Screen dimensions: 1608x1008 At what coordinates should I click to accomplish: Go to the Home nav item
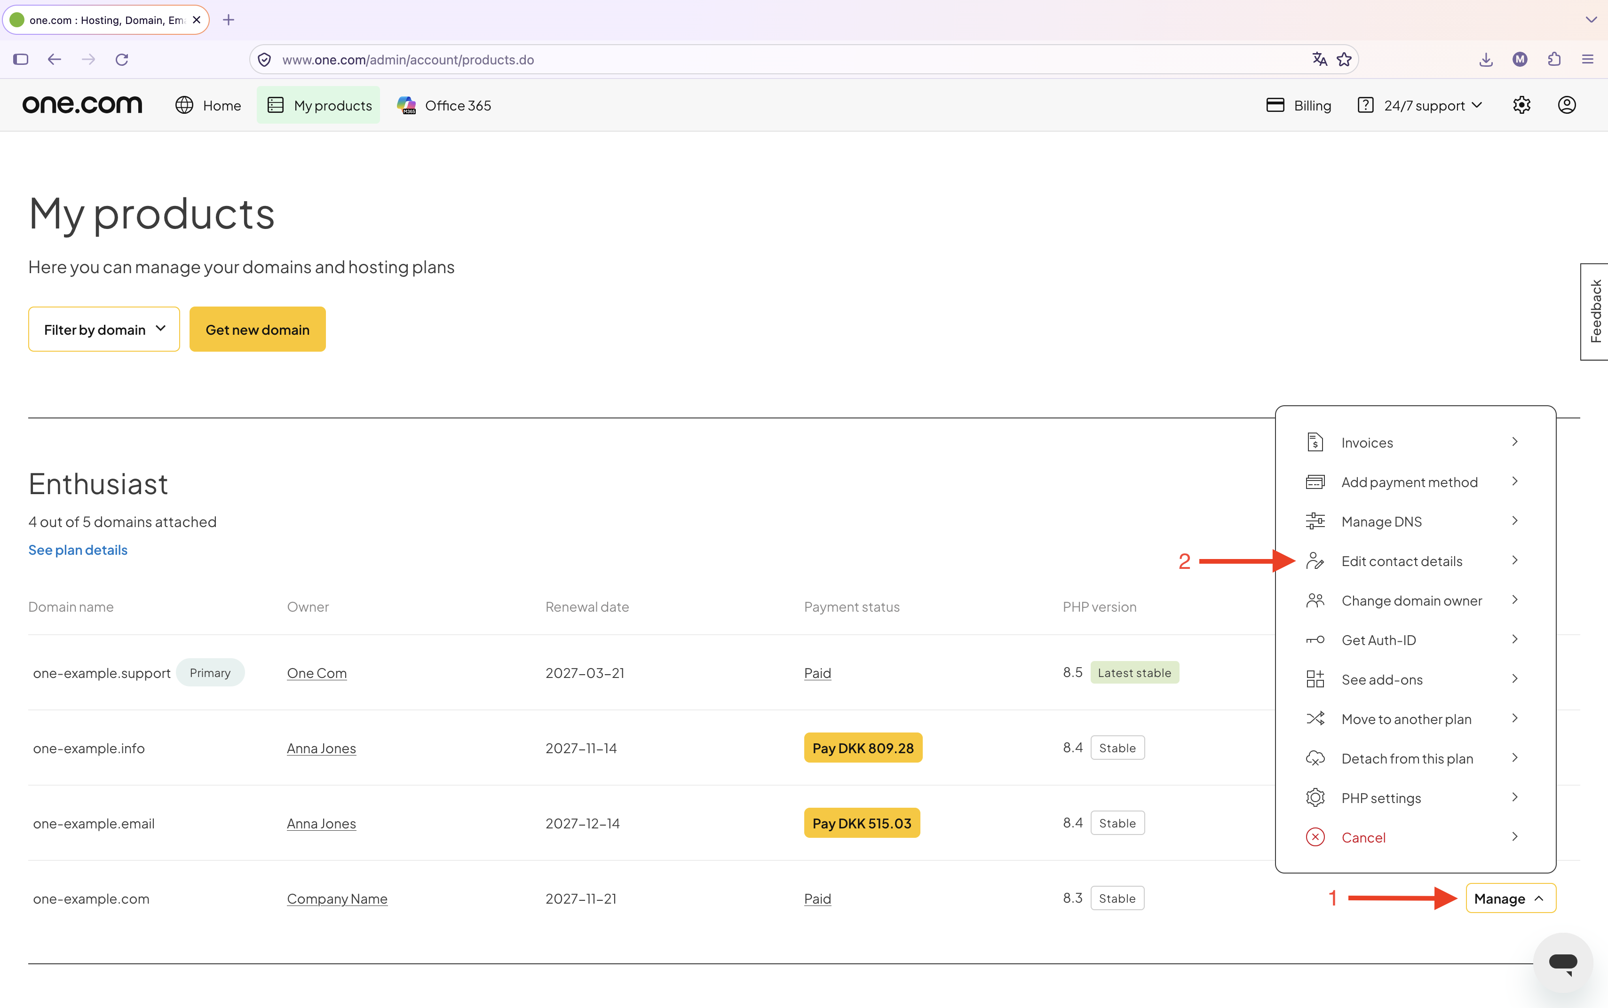[208, 105]
